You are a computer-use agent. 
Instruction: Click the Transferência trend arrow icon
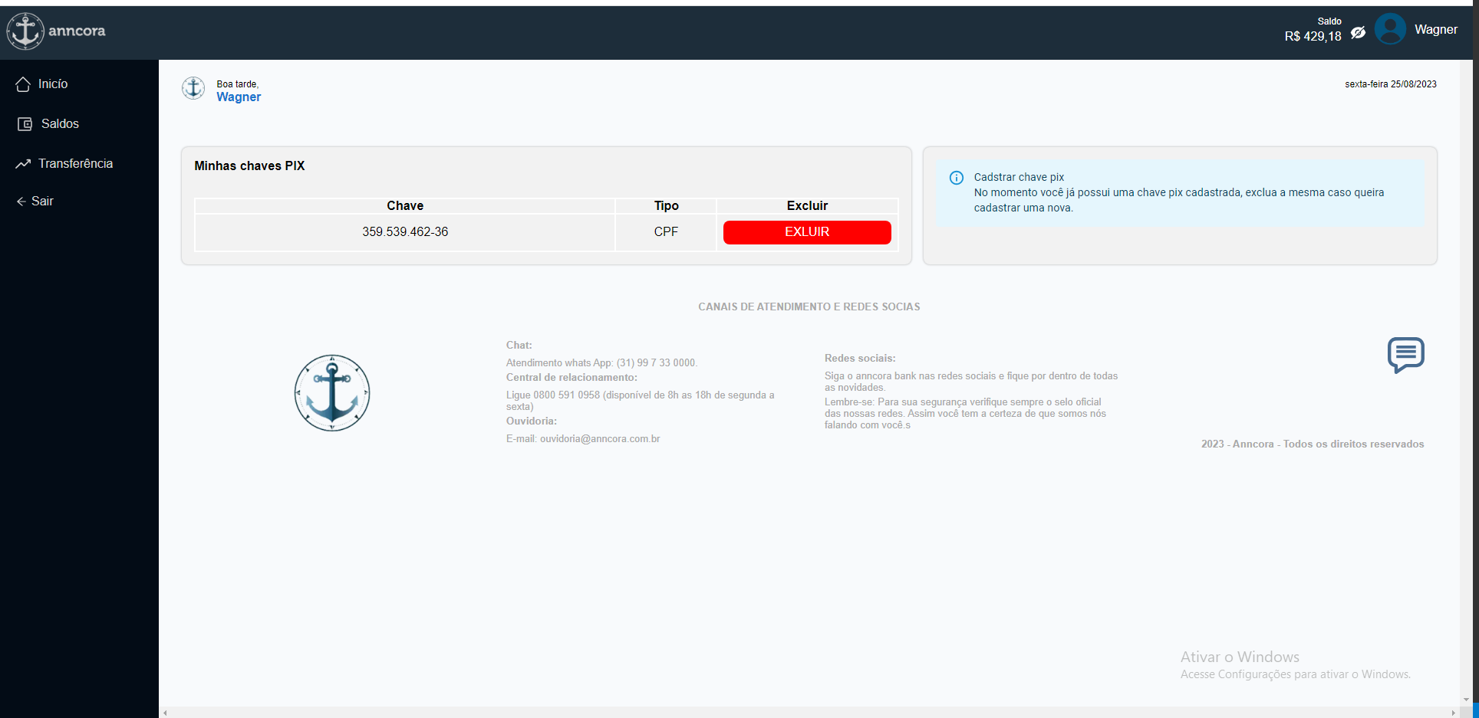23,164
